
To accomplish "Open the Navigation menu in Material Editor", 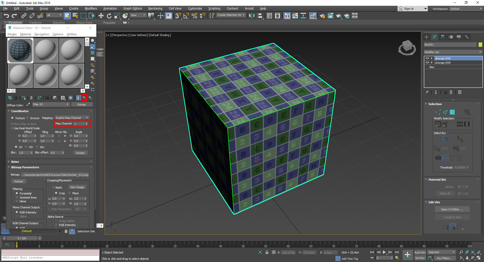I will (x=42, y=34).
